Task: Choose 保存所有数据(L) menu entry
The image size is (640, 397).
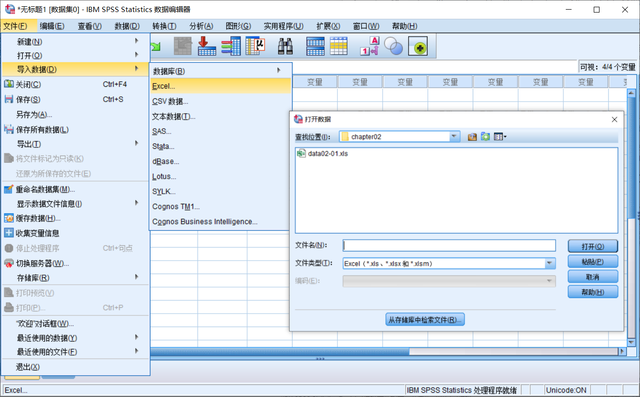Action: pos(76,129)
